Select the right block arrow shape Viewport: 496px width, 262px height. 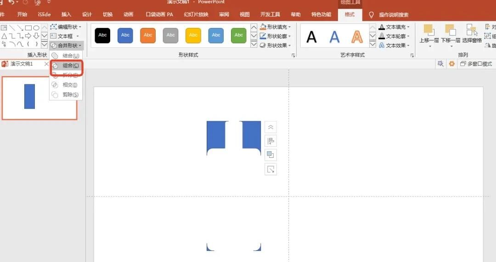click(x=28, y=36)
